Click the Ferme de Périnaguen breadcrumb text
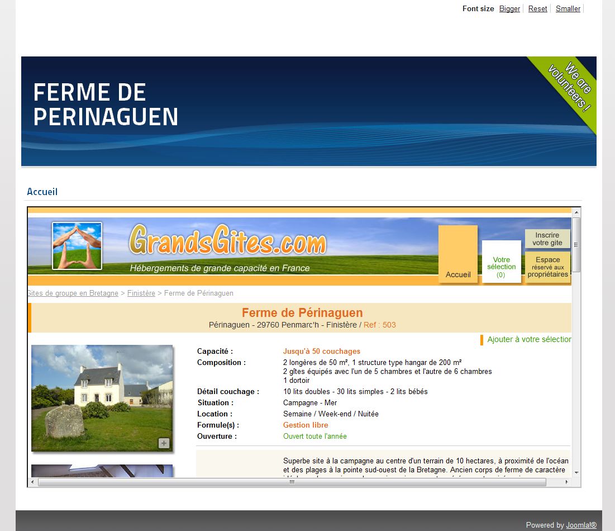 (198, 293)
